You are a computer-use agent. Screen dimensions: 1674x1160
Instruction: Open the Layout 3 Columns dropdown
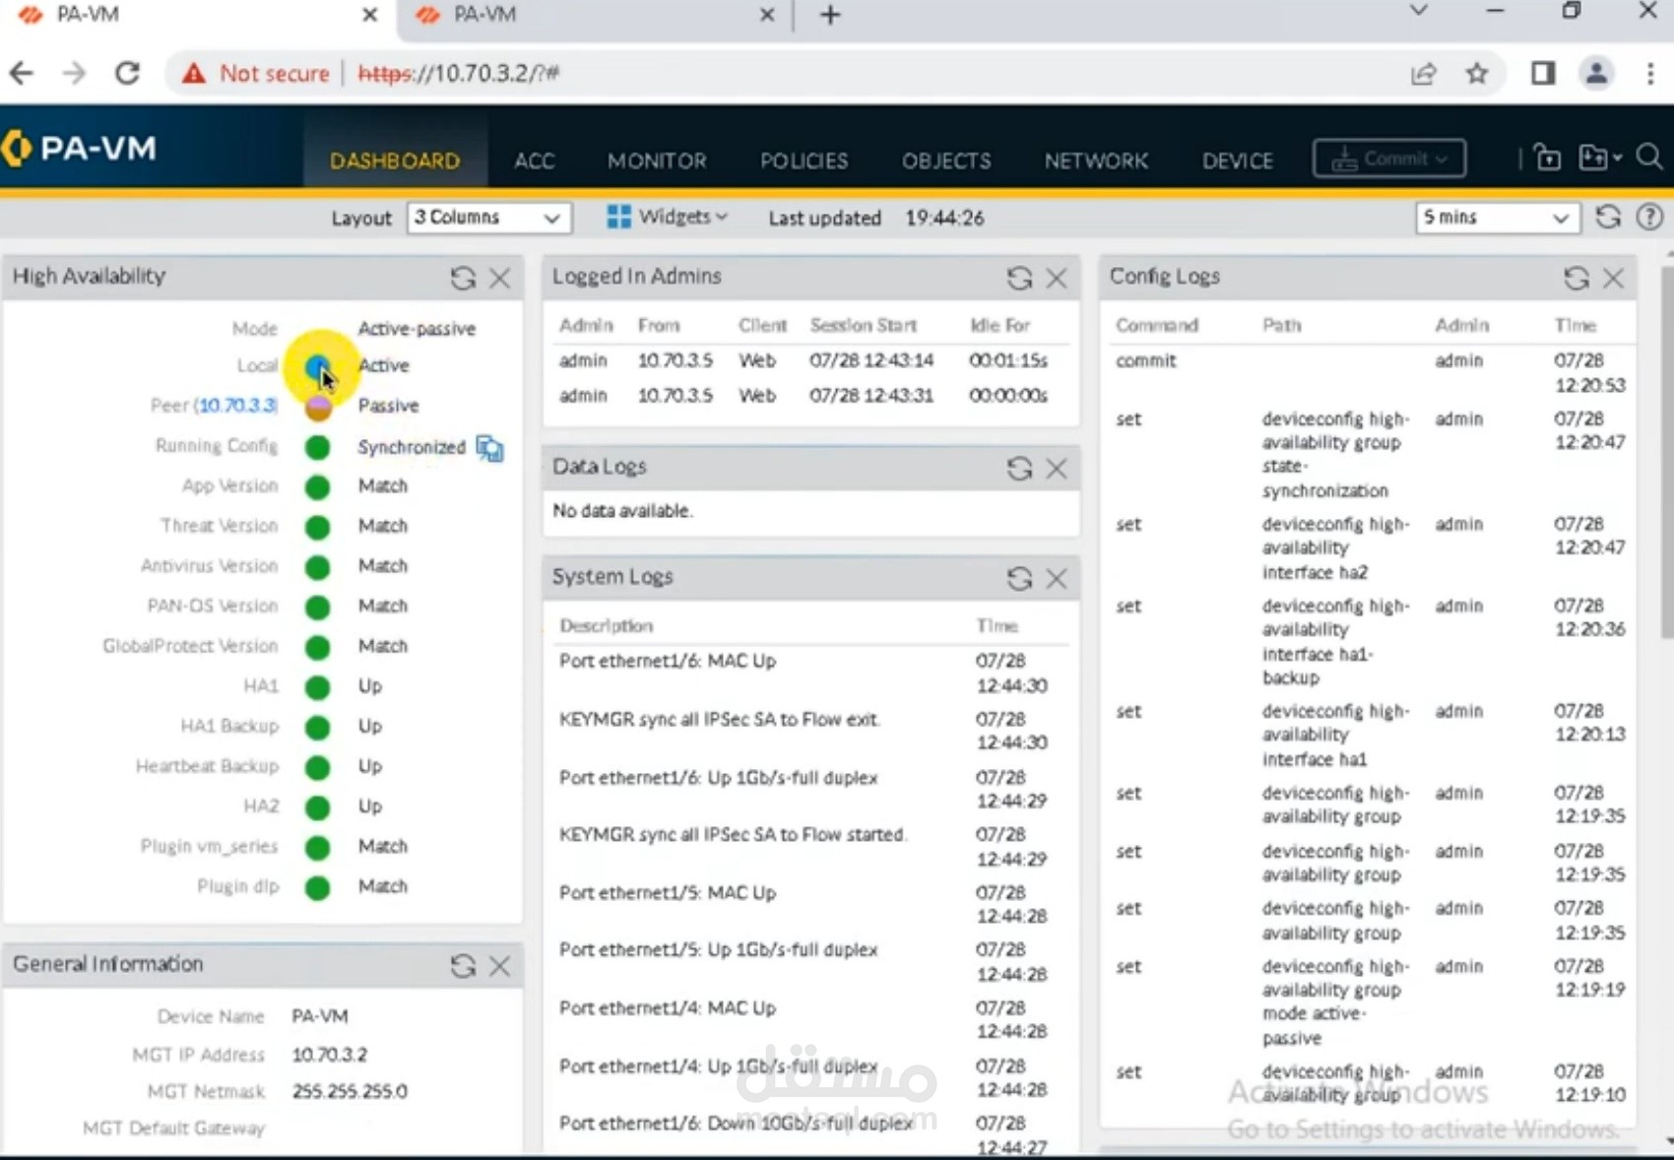[489, 218]
